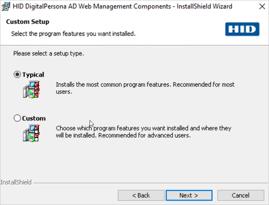The height and width of the screenshot is (205, 269).
Task: Click the 'Select the program features' subtitle
Action: 73,34
